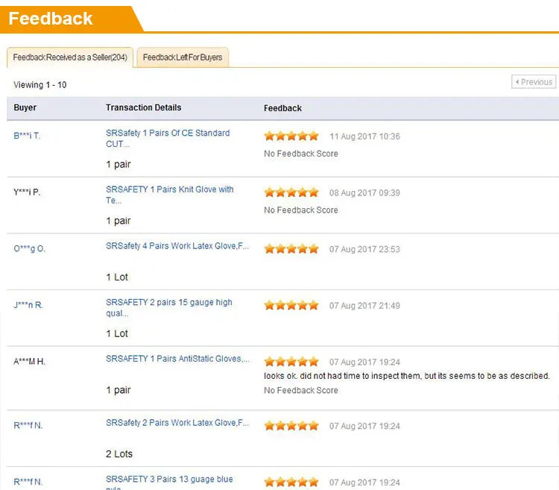This screenshot has height=490, width=559.
Task: Open Feedback Received as a Seller tab
Action: (x=71, y=57)
